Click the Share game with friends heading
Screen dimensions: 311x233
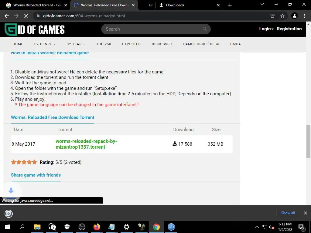point(36,175)
